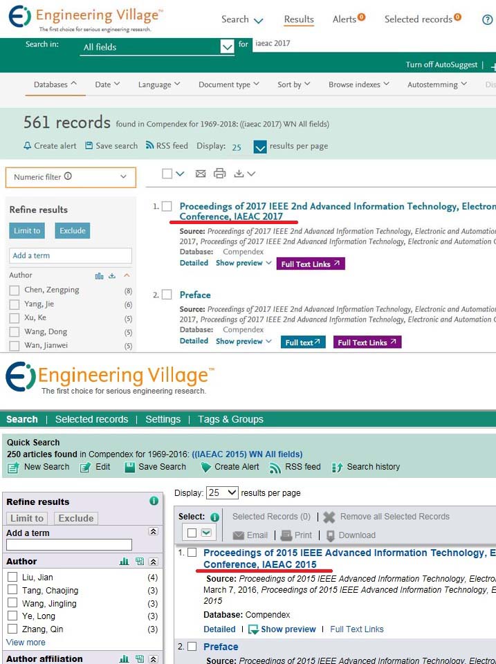Viewport: 496px width, 664px height.
Task: Click the green RSS feed icon in lower page
Action: pyautogui.click(x=275, y=468)
